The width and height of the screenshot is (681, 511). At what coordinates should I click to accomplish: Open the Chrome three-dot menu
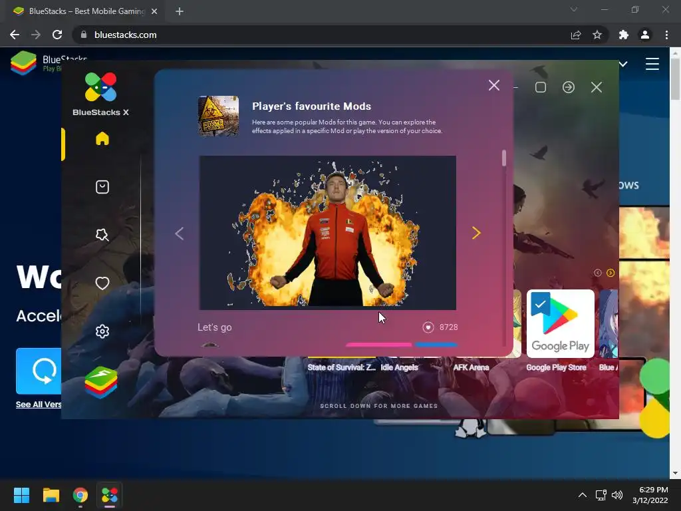click(666, 35)
